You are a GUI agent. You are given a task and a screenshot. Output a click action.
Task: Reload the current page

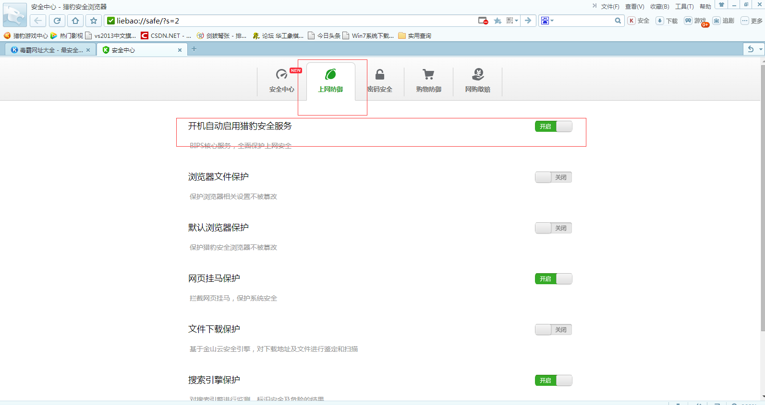pyautogui.click(x=57, y=21)
